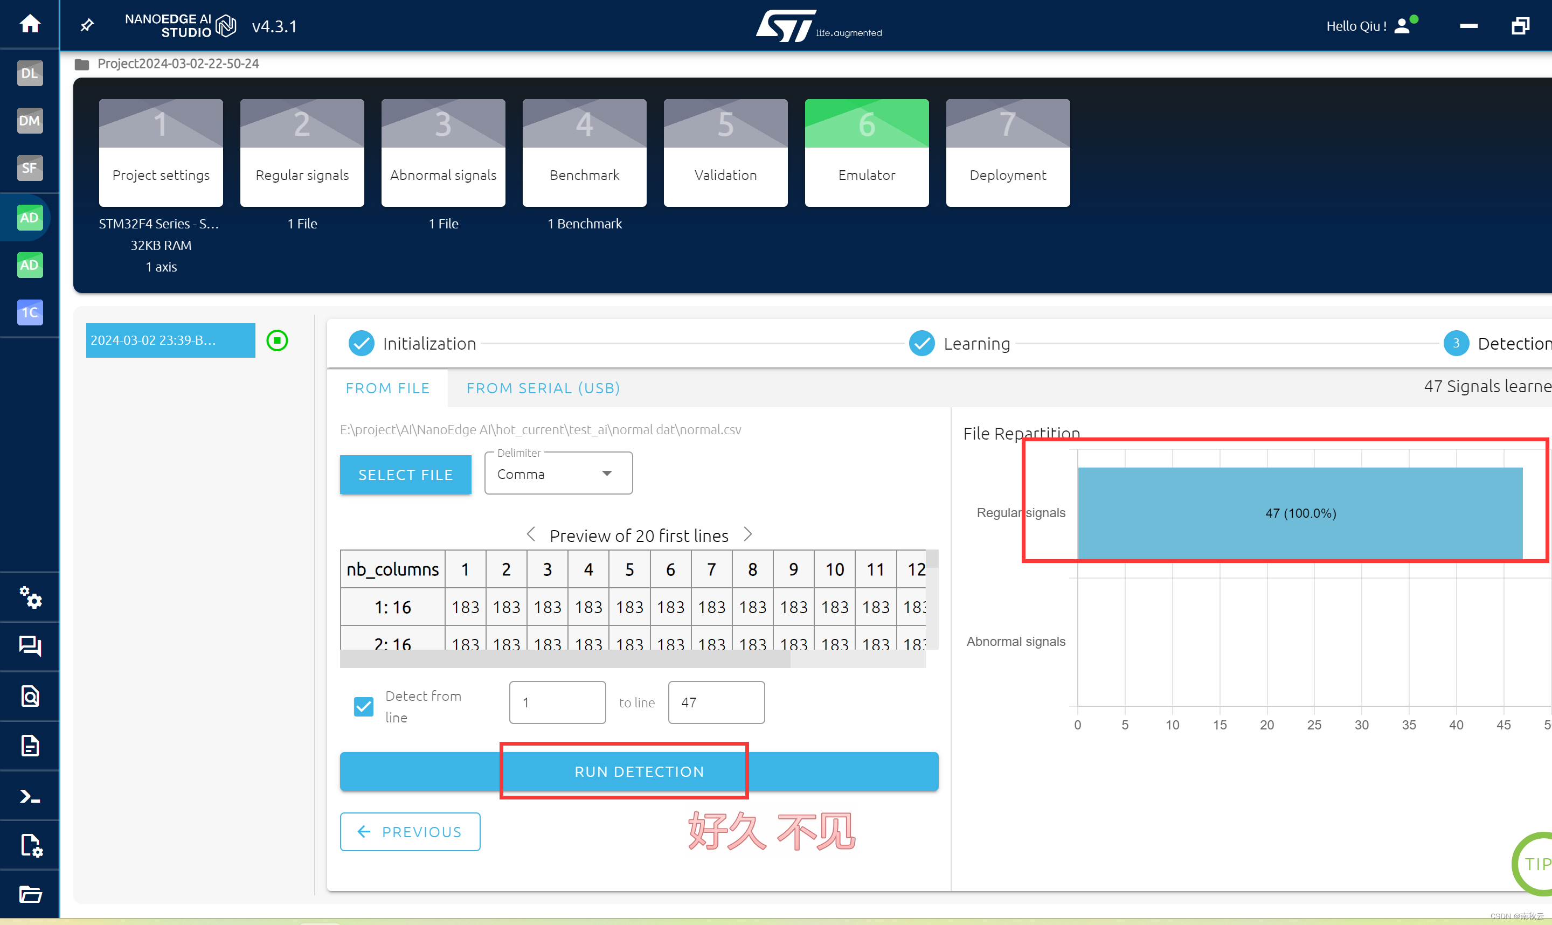The image size is (1552, 925).
Task: Expand the Delimiter Comma dropdown
Action: point(558,474)
